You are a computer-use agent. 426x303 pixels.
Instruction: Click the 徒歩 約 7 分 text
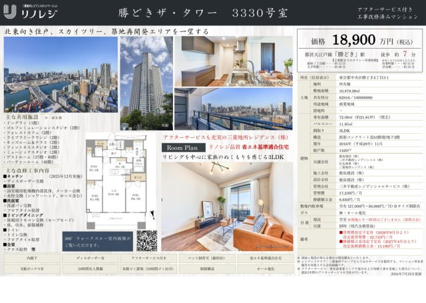coord(398,54)
